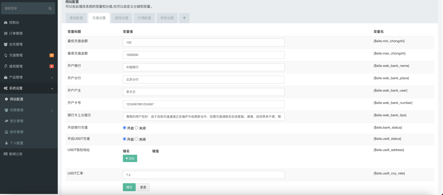443x195 pixels.
Task: Switch to the 提现设置 tab
Action: tap(122, 18)
